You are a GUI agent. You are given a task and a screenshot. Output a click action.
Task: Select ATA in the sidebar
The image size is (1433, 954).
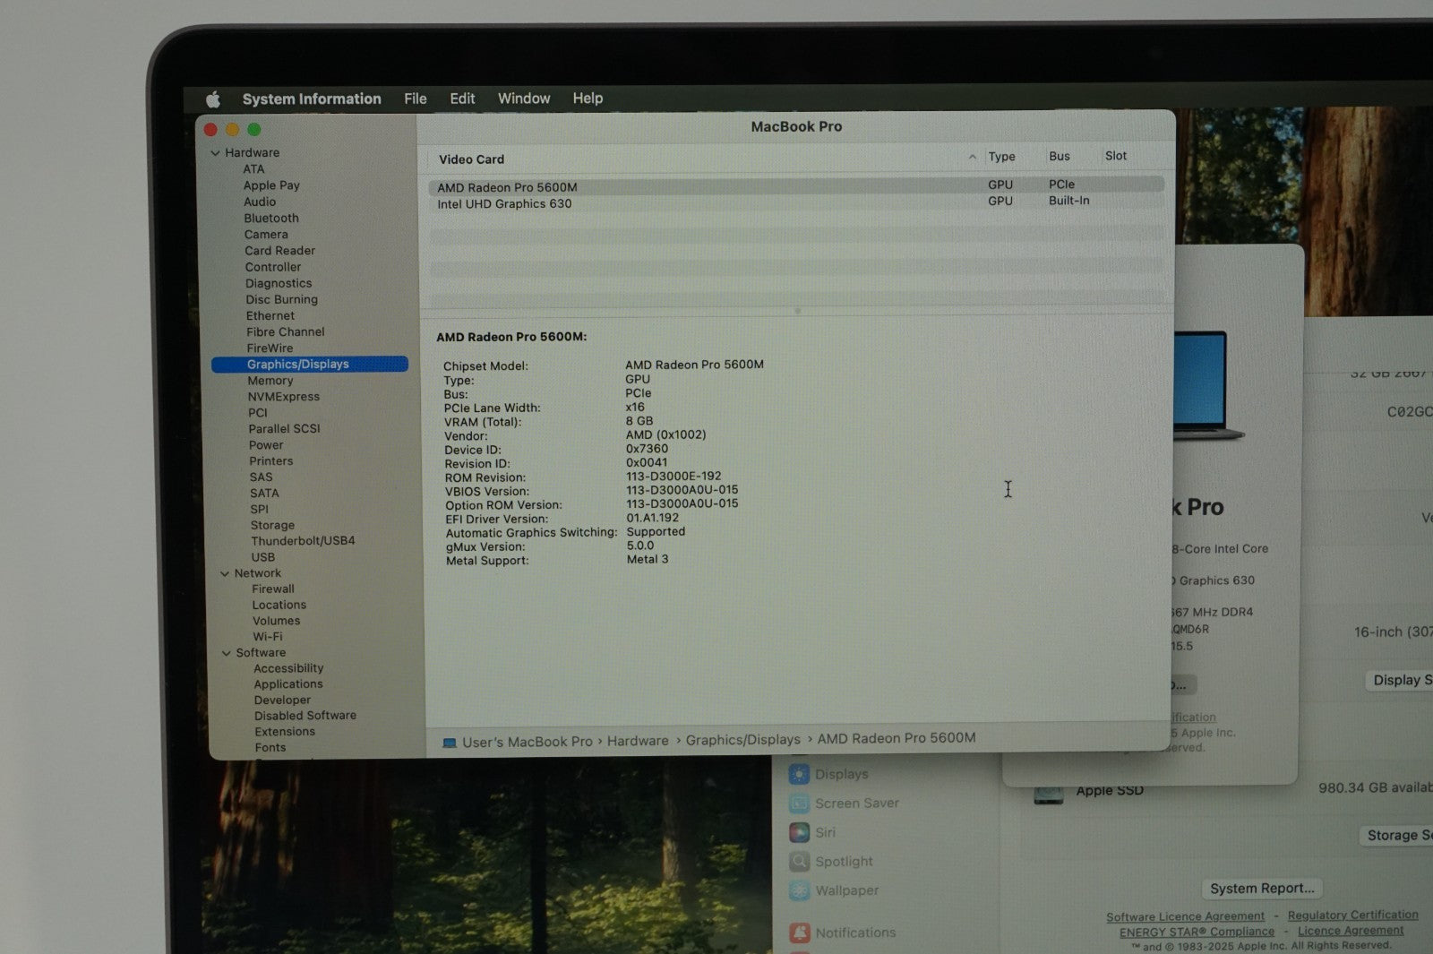[x=254, y=169]
